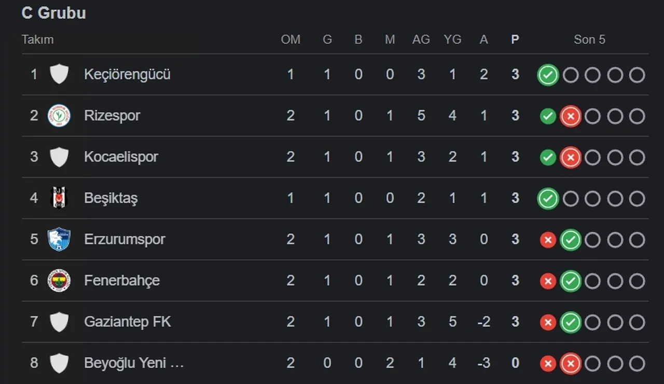The image size is (664, 384).
Task: Click Keçiörengücü's placeholder shield icon
Action: [x=59, y=74]
